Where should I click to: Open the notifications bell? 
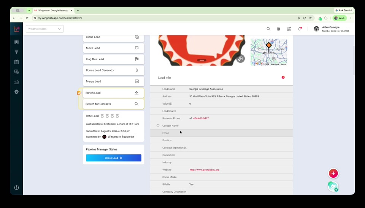(x=300, y=29)
